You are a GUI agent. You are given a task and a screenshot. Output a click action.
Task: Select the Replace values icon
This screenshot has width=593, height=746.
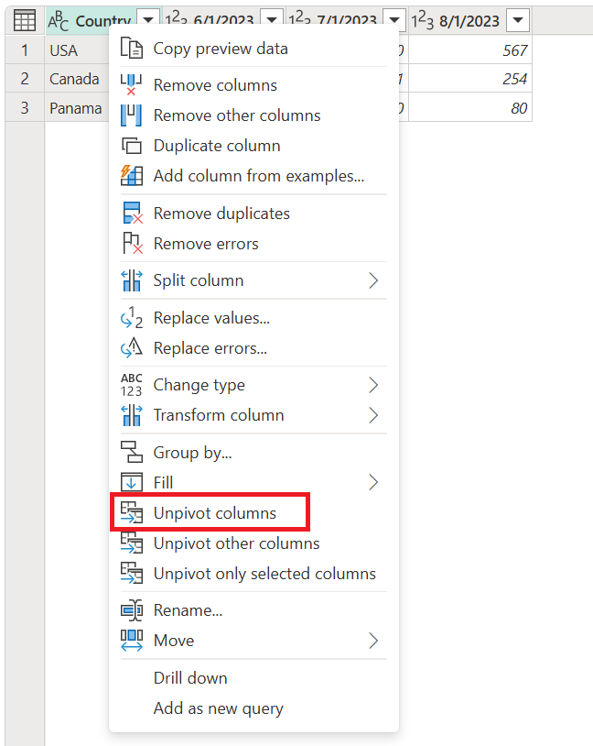click(130, 318)
